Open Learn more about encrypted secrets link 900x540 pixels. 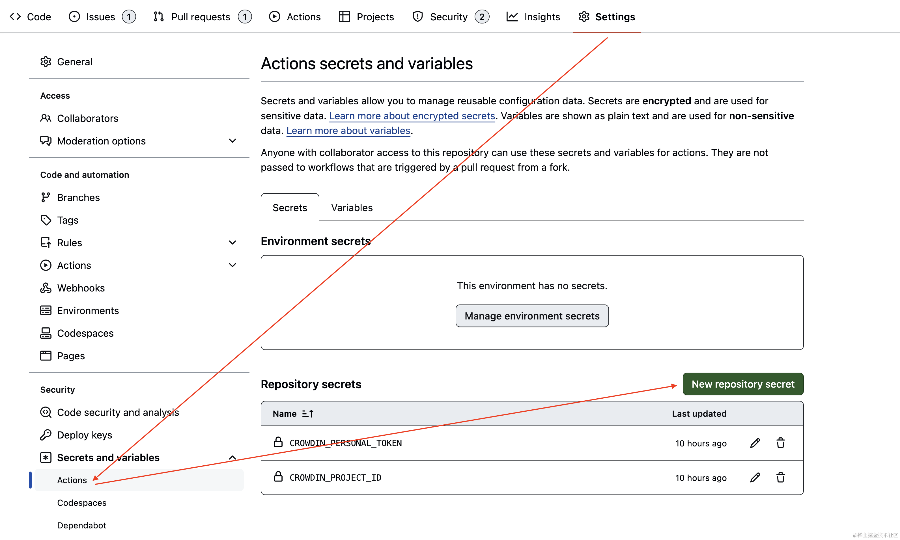(x=412, y=116)
